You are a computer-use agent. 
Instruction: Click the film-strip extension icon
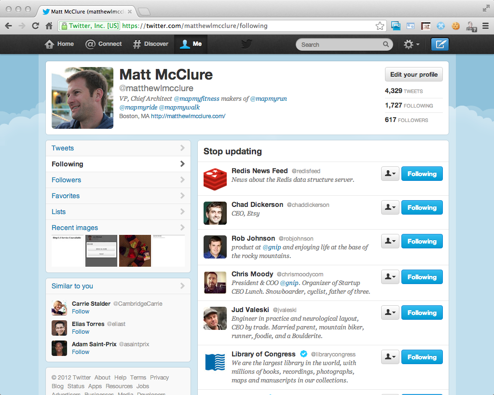tap(425, 26)
